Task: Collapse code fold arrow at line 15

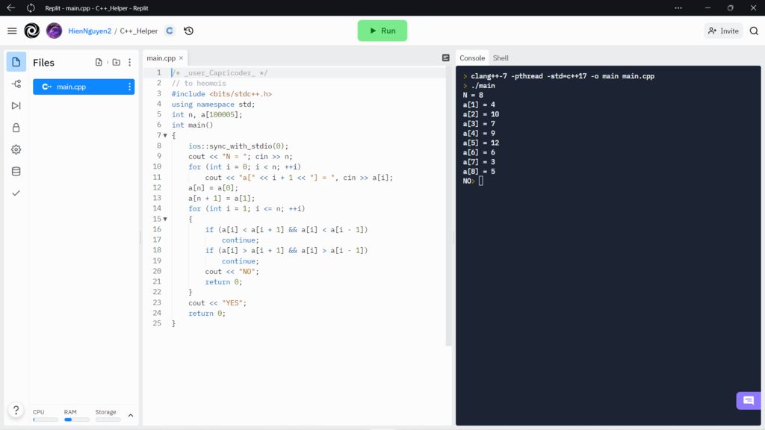Action: (165, 219)
